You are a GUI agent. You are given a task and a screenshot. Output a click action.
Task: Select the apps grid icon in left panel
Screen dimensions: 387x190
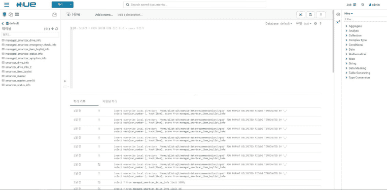(17, 15)
